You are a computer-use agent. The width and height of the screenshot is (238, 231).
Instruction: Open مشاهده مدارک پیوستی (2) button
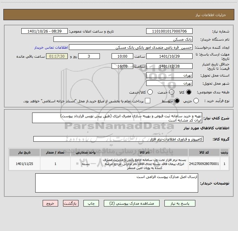(x=132, y=203)
